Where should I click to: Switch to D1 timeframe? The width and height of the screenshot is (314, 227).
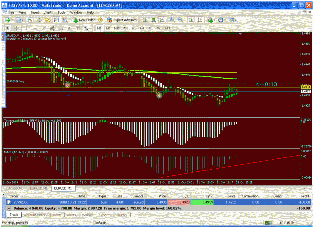point(151,28)
